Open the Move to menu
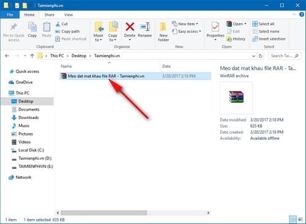Screen dimensions: 306x224 (99, 32)
